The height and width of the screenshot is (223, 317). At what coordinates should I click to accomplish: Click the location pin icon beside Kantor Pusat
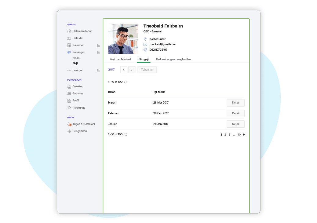(145, 39)
